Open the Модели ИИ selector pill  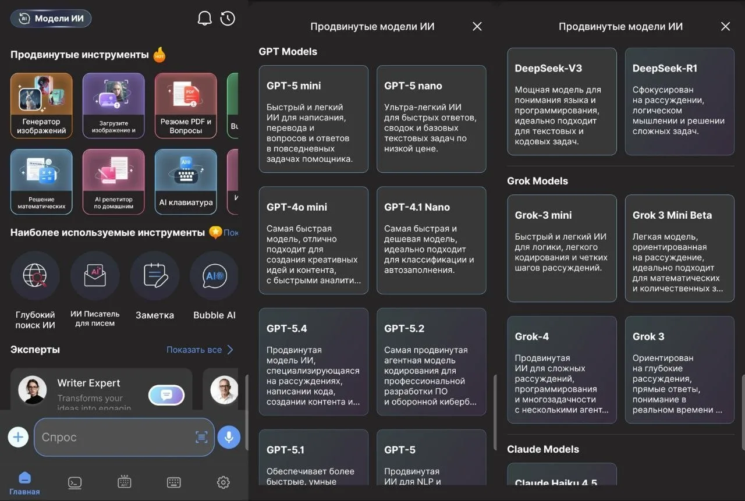point(51,18)
